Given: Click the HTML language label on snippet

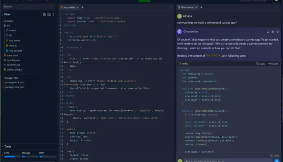Looking at the screenshot, I should click(x=185, y=64).
